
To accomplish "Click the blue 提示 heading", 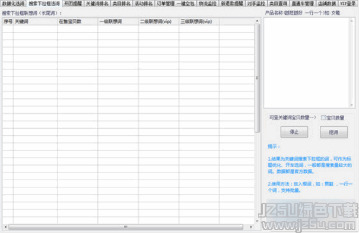I will click(274, 146).
